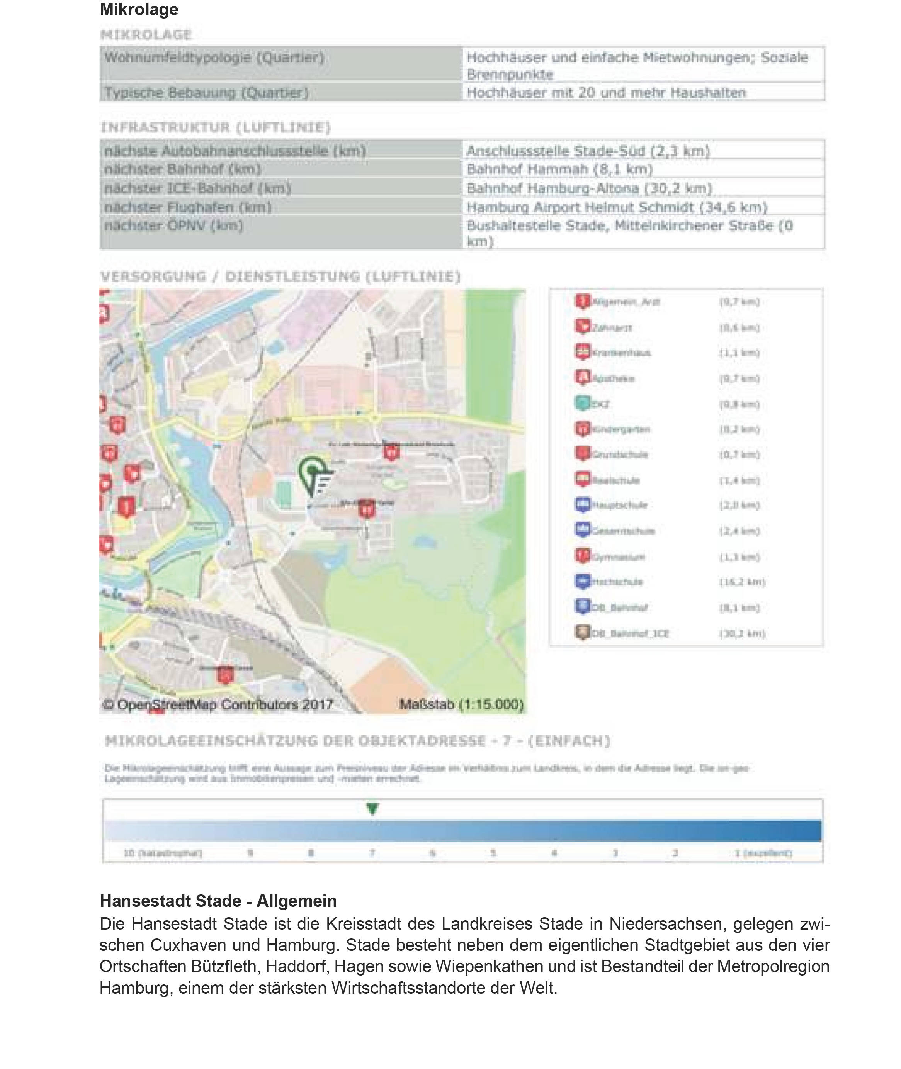
Task: Click the Kindergarten legend icon
Action: [x=583, y=429]
